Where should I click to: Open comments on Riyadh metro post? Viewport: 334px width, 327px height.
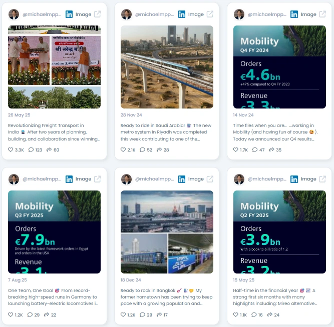tap(142, 150)
